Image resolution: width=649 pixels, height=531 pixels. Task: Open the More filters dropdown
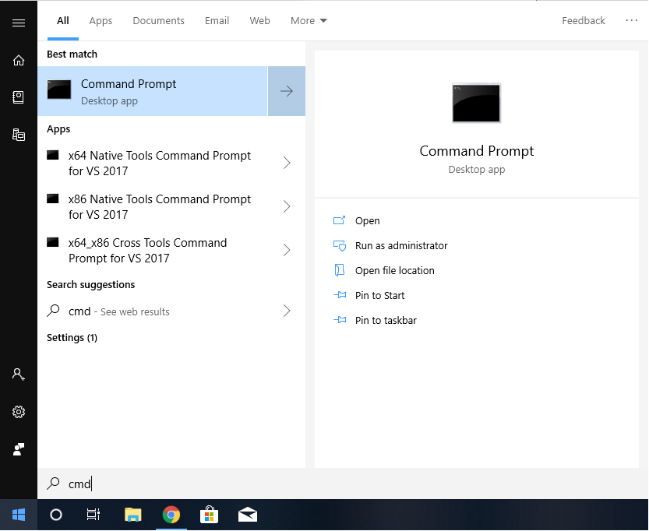[309, 21]
